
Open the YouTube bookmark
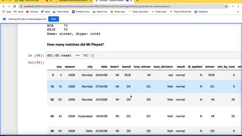pos(32,12)
